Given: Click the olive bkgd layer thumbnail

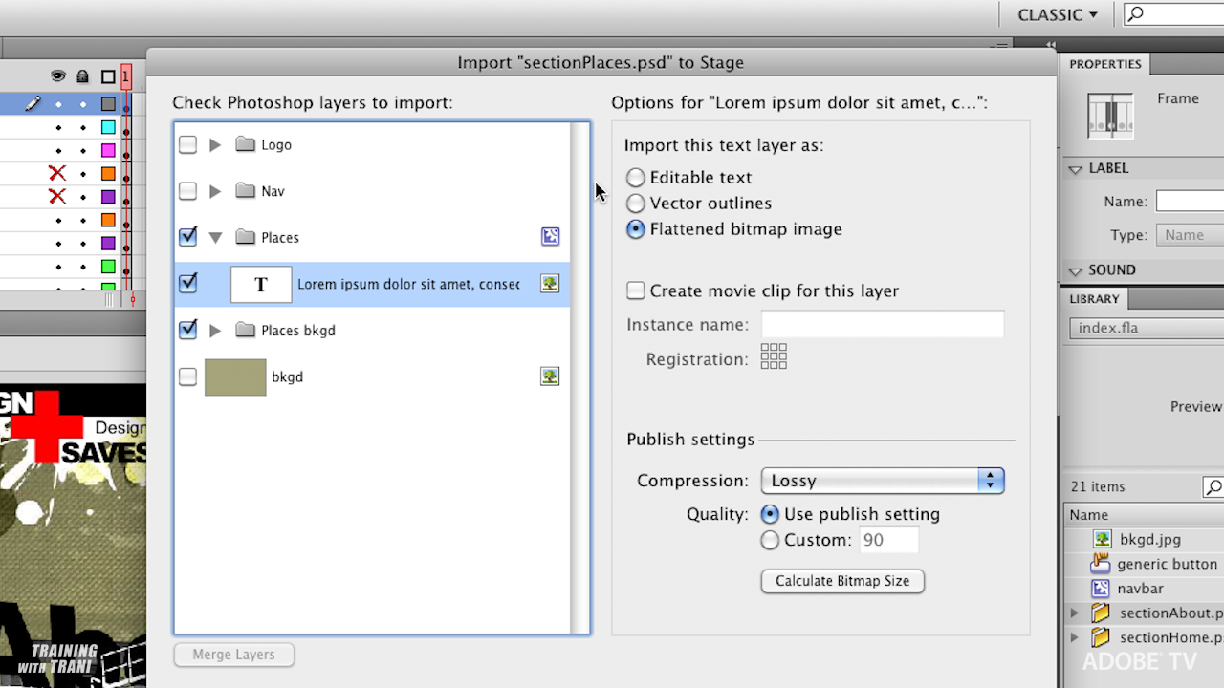Looking at the screenshot, I should coord(235,376).
